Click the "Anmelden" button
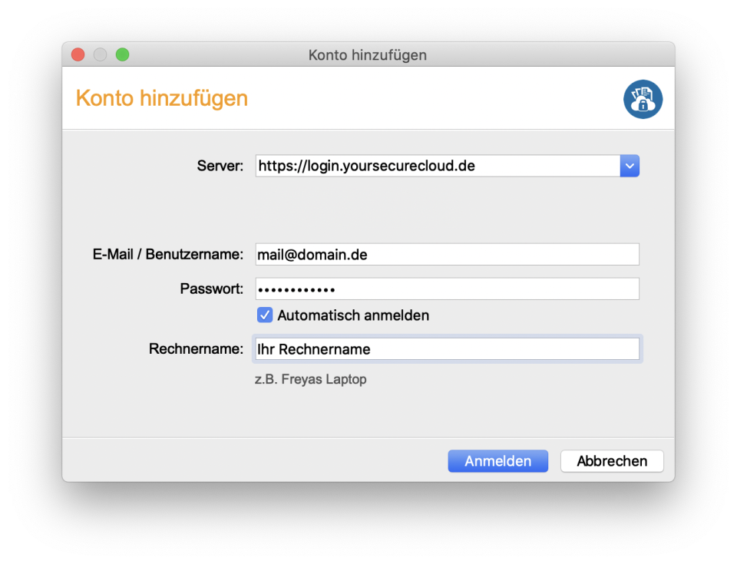This screenshot has width=737, height=564. coord(497,460)
